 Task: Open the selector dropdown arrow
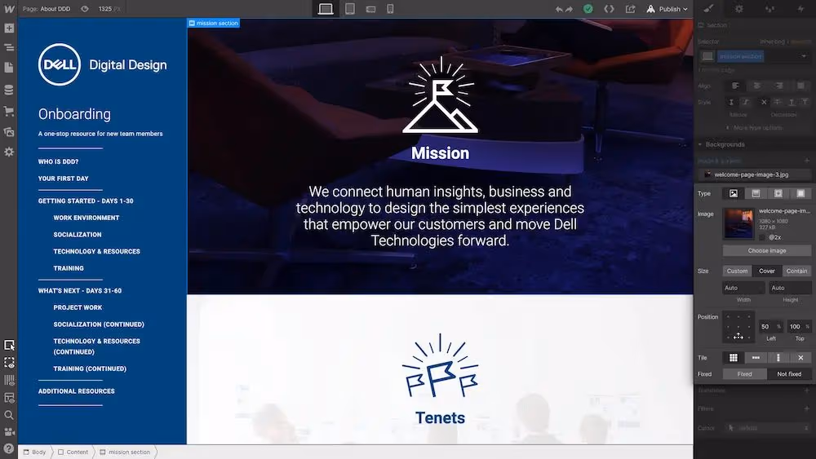pyautogui.click(x=804, y=56)
